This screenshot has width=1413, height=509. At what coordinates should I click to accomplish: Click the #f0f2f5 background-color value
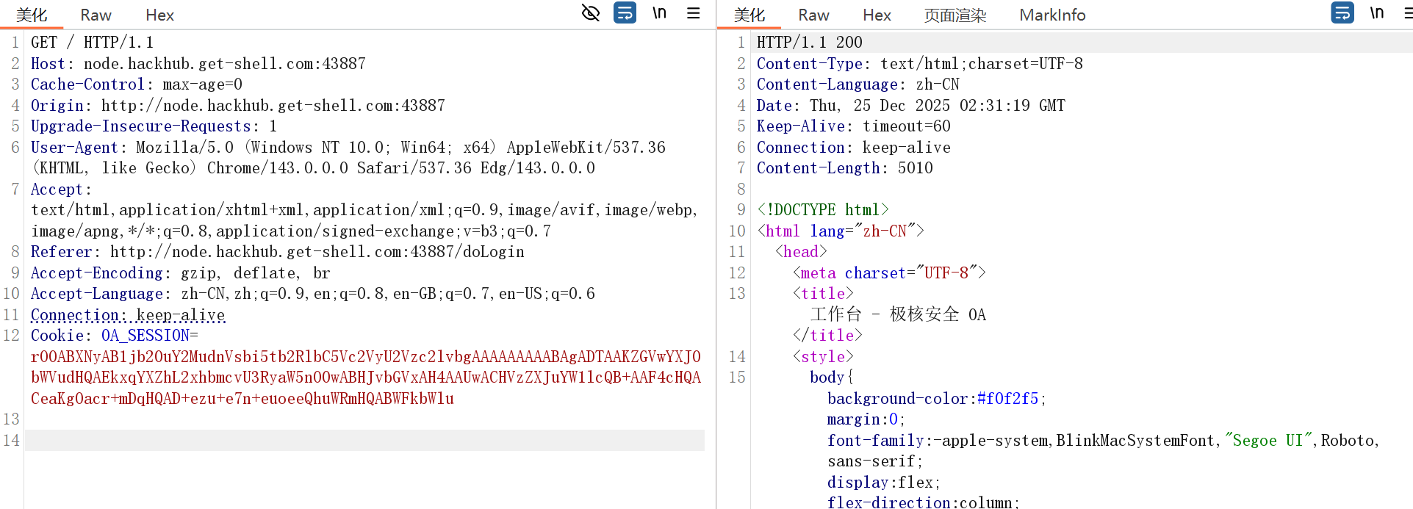coord(1007,399)
